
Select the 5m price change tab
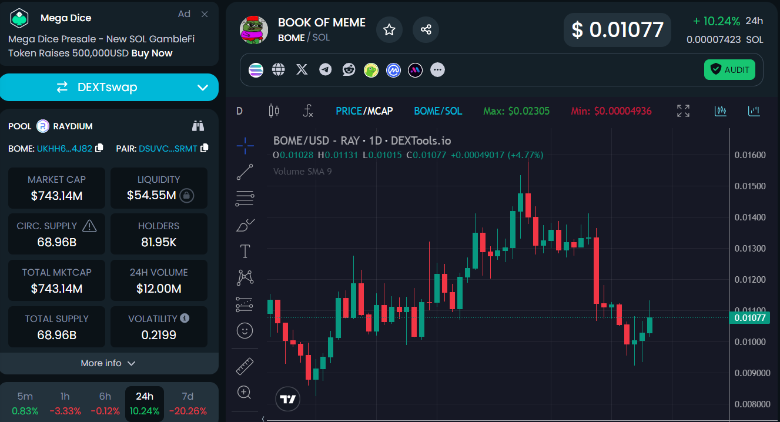[x=25, y=404]
